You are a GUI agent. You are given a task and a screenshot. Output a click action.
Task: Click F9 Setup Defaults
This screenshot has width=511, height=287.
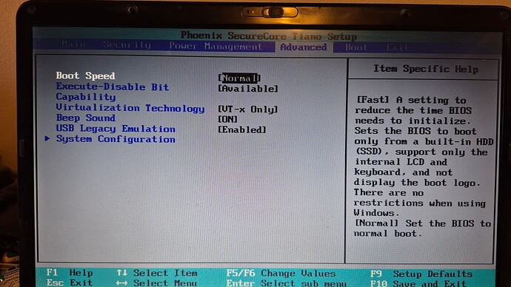[421, 274]
